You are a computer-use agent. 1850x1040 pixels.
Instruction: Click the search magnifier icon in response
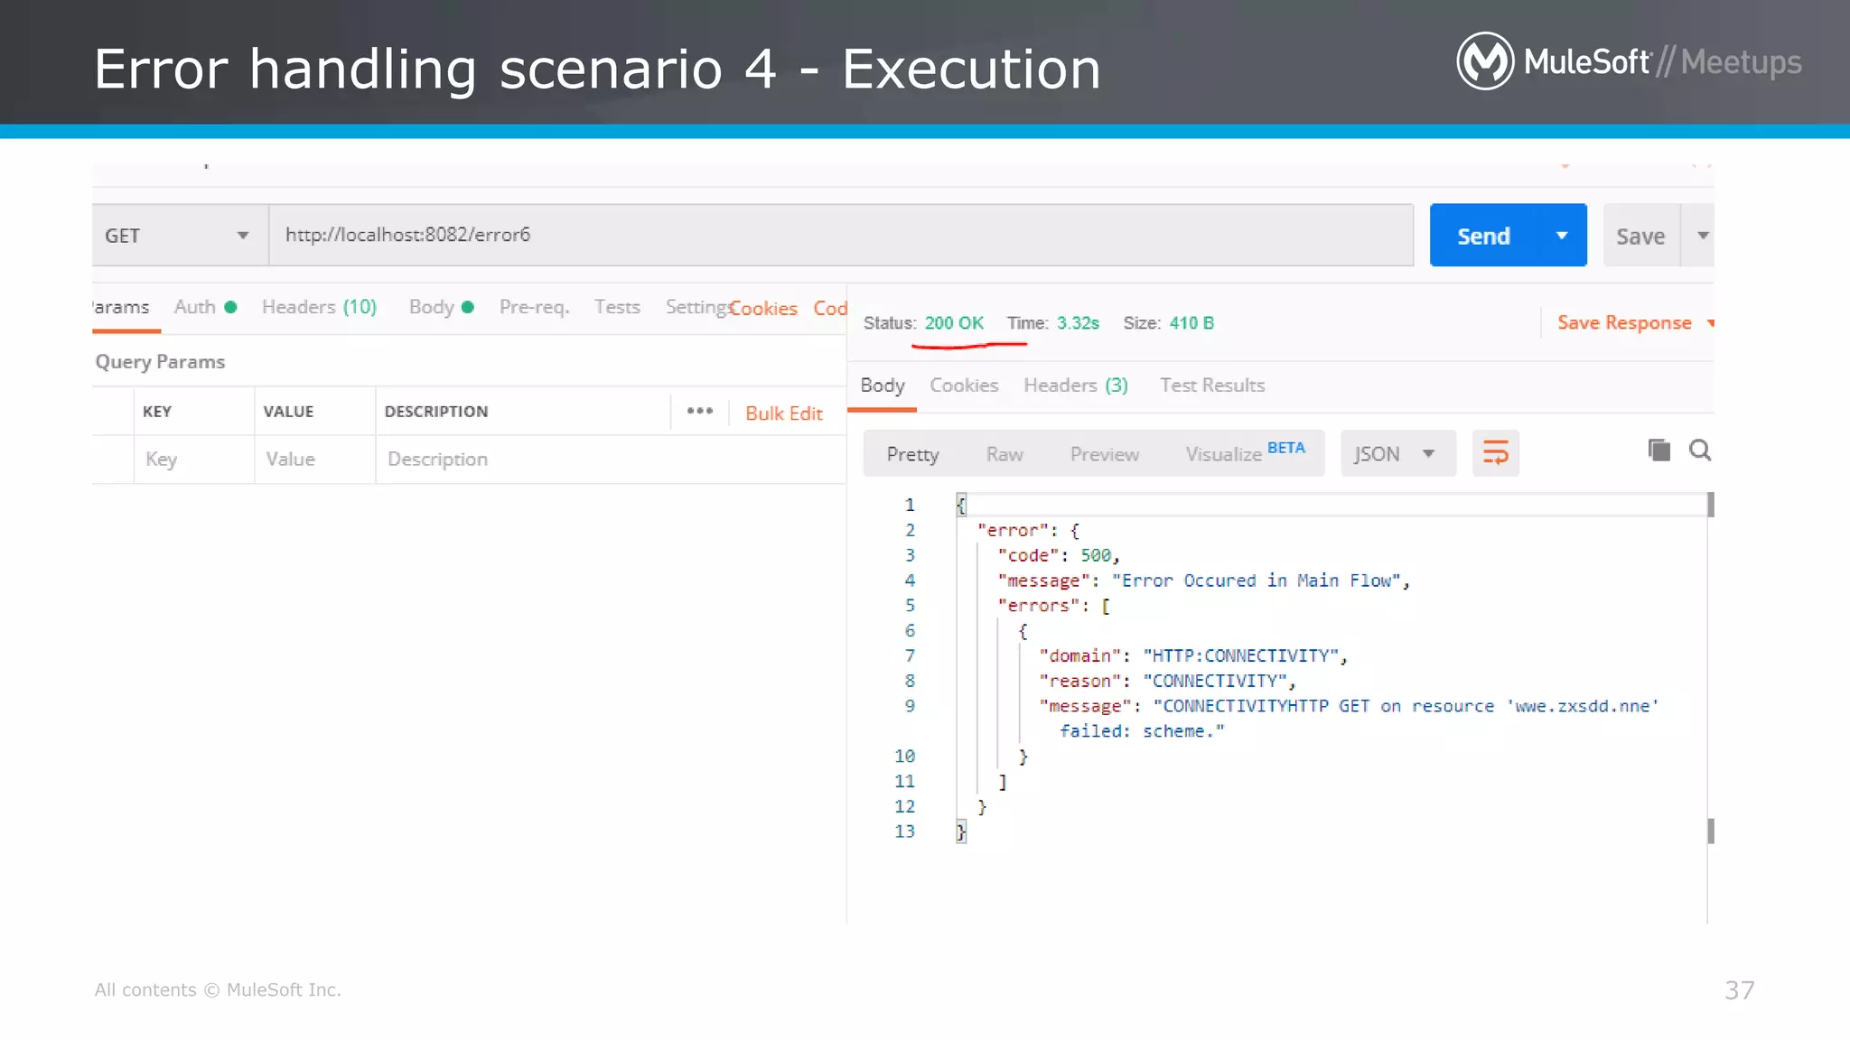[x=1700, y=450]
